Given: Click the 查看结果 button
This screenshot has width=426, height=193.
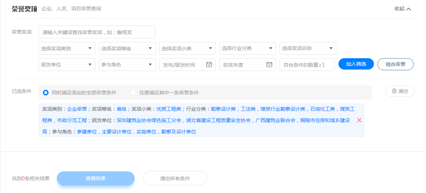Looking at the screenshot, I should click(96, 178).
